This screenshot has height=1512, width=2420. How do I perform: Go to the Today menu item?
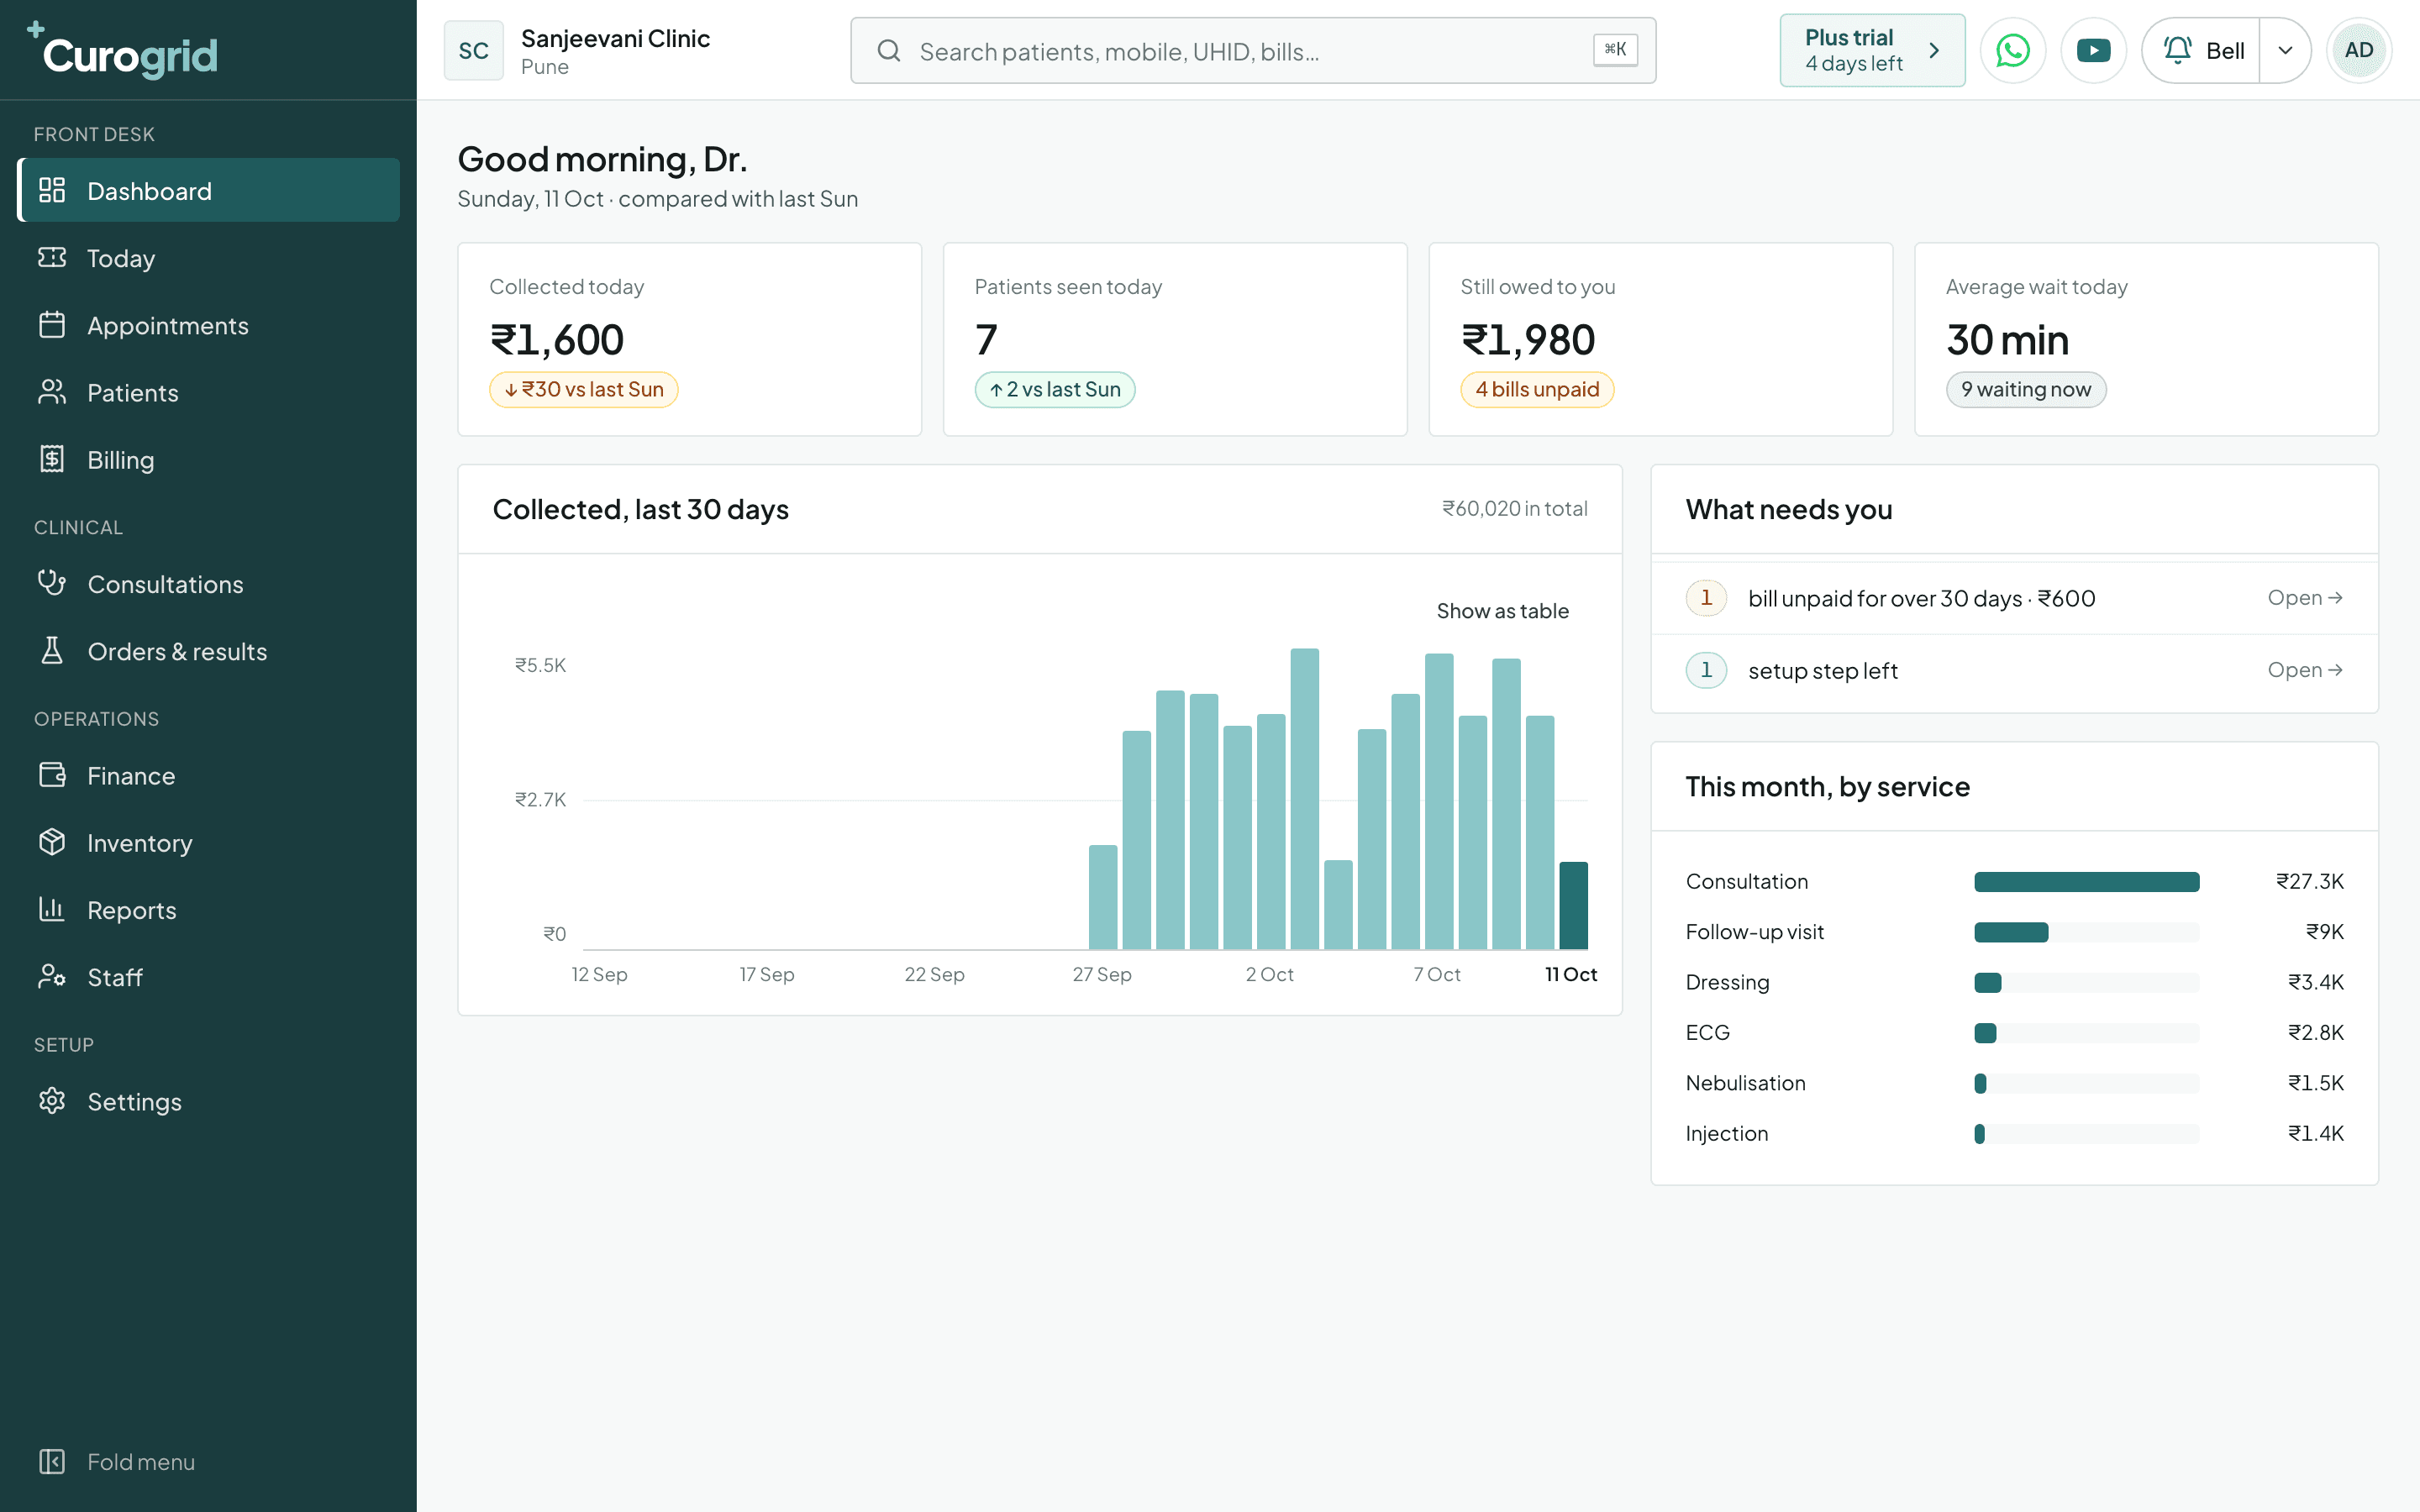click(x=208, y=258)
